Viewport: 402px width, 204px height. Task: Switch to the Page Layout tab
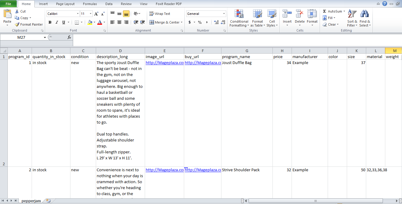click(65, 4)
